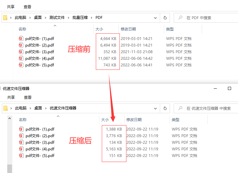Click the chevron before 此电脑 in the PDF window path
Image resolution: width=238 pixels, height=173 pixels.
click(11, 18)
